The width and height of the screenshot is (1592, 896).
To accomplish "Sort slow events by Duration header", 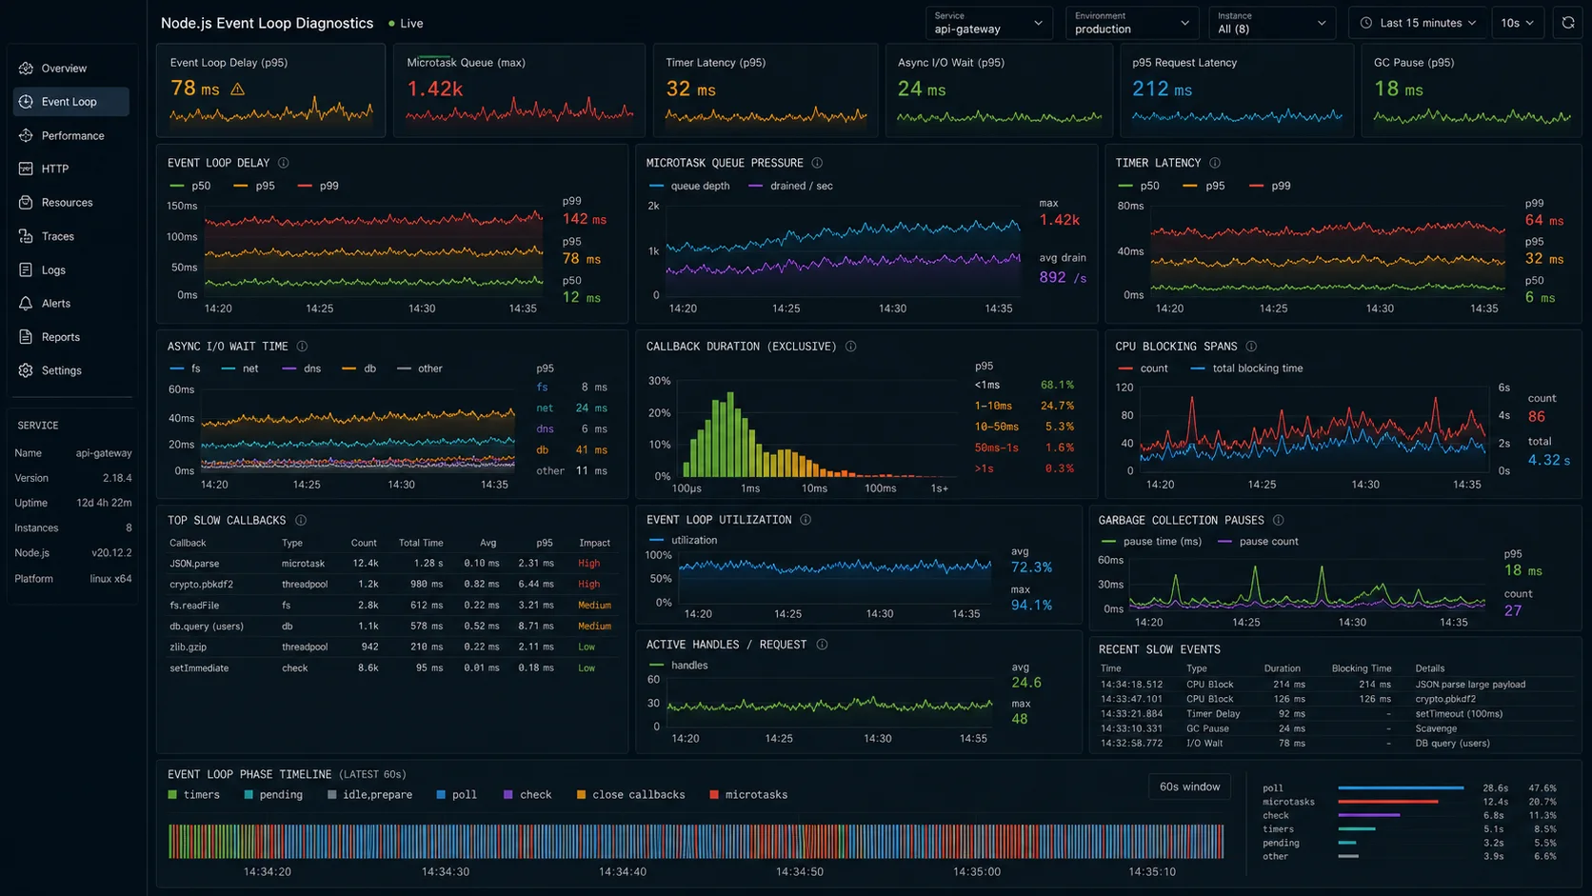I will tap(1282, 668).
